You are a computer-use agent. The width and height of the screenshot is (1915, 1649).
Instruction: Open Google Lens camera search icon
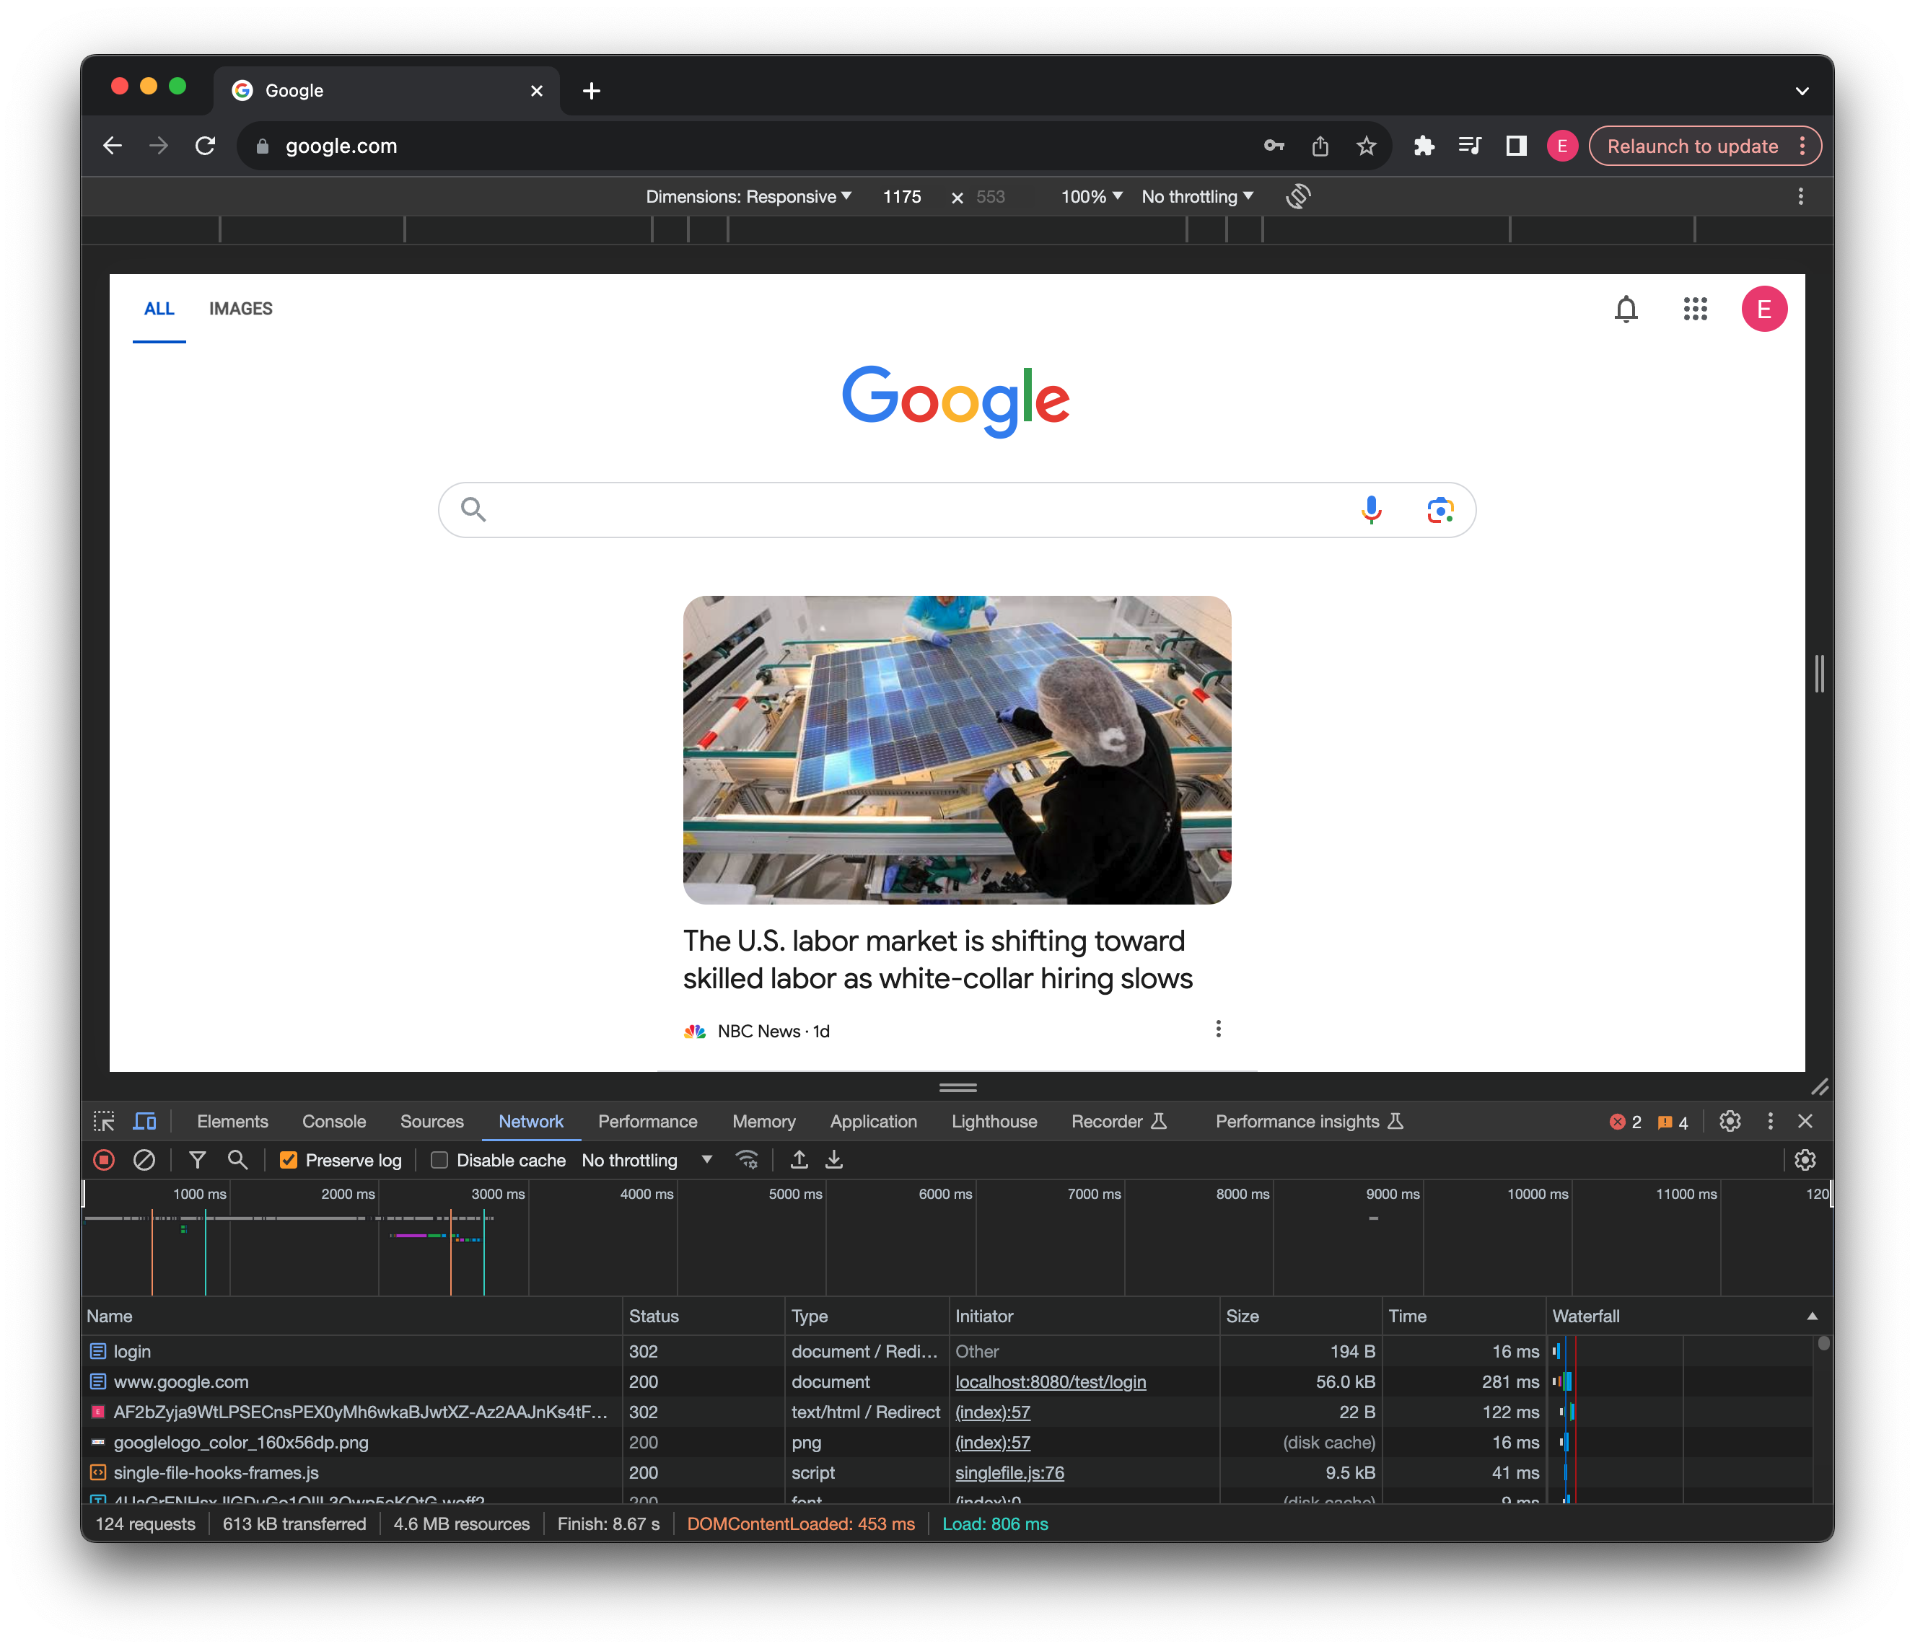click(1440, 509)
